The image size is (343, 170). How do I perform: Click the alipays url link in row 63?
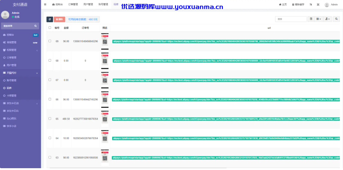[x=226, y=158]
